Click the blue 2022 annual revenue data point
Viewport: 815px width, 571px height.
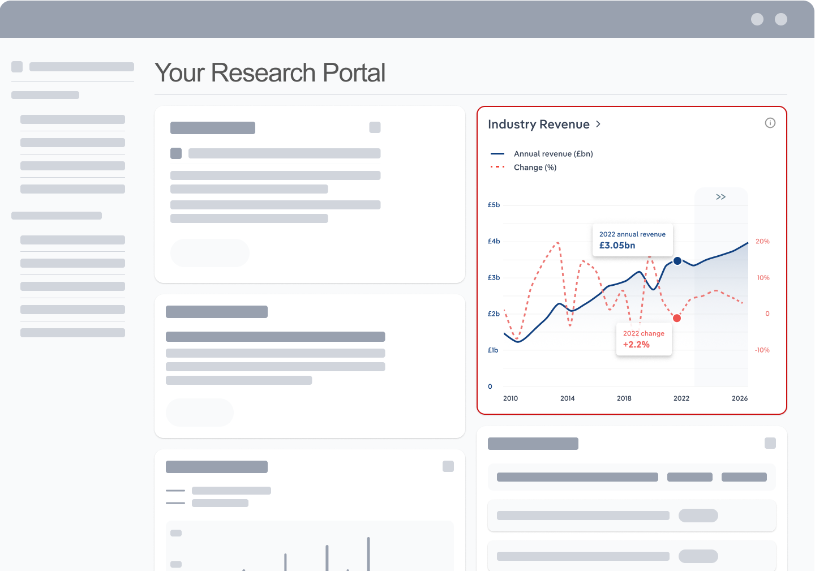pos(677,261)
